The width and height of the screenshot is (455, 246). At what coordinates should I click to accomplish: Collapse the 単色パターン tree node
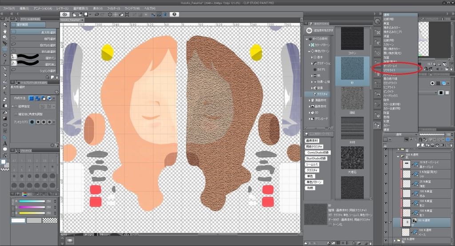pos(309,51)
